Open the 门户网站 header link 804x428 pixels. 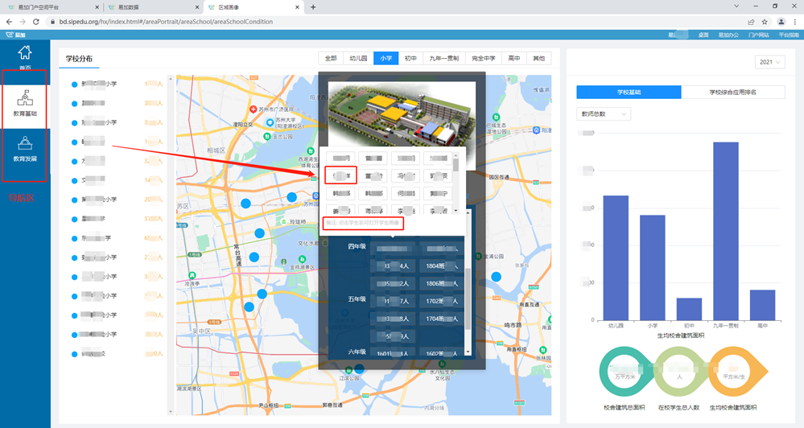(x=758, y=35)
